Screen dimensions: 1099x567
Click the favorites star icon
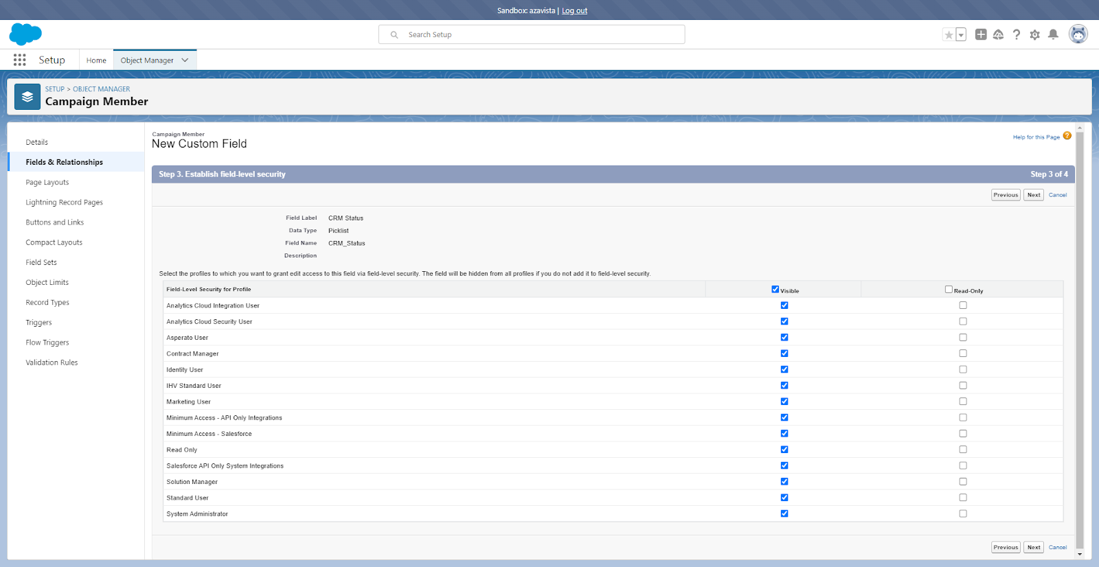click(949, 34)
